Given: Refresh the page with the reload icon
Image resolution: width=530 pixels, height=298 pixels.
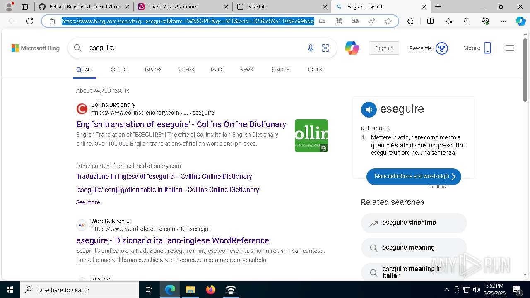Looking at the screenshot, I should (30, 21).
